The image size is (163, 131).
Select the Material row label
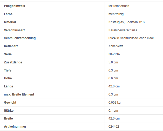tap(10, 22)
